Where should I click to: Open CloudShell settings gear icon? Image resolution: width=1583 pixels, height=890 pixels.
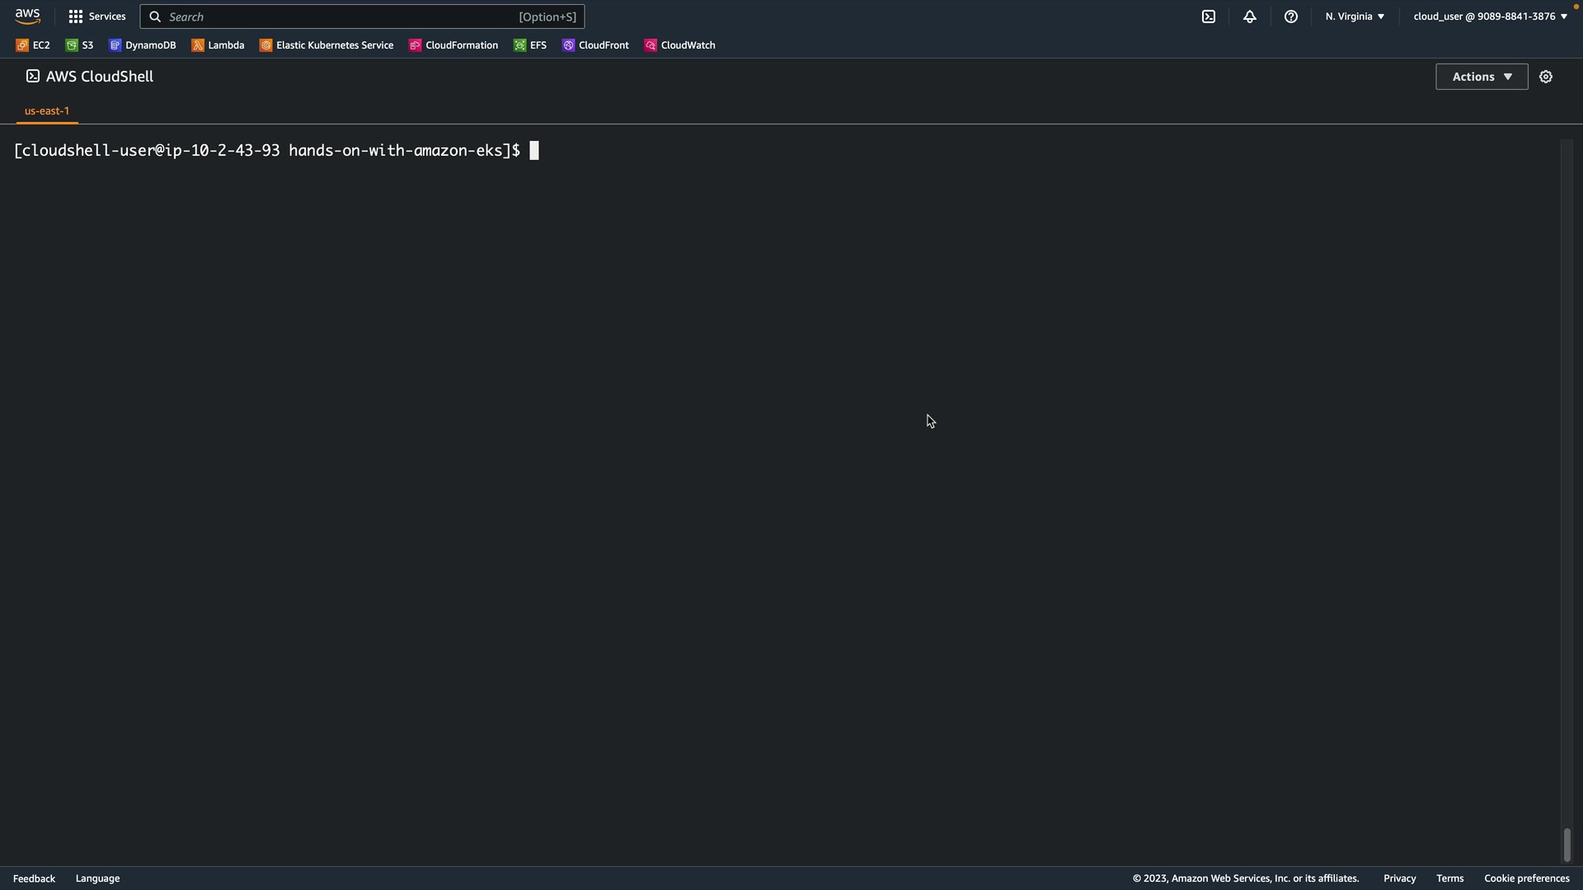coord(1546,77)
